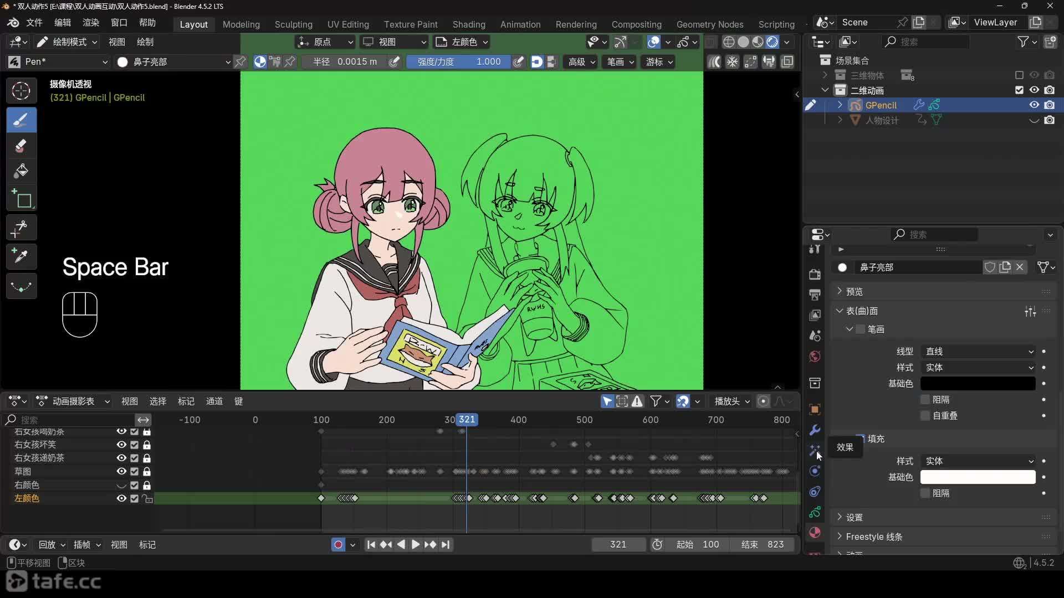The height and width of the screenshot is (598, 1064).
Task: Open the Modifiers wrench properties tab
Action: point(815,430)
